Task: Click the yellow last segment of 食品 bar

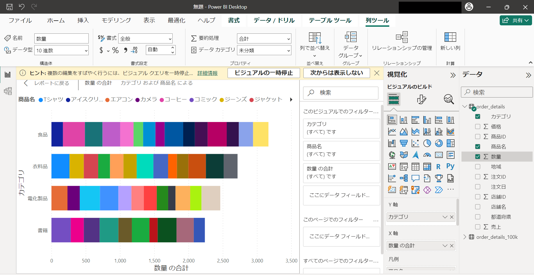Action: pos(261,134)
